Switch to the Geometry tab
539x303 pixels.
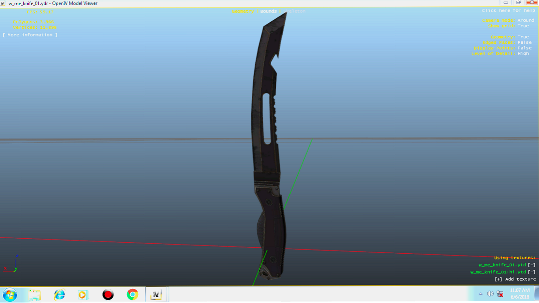[243, 11]
